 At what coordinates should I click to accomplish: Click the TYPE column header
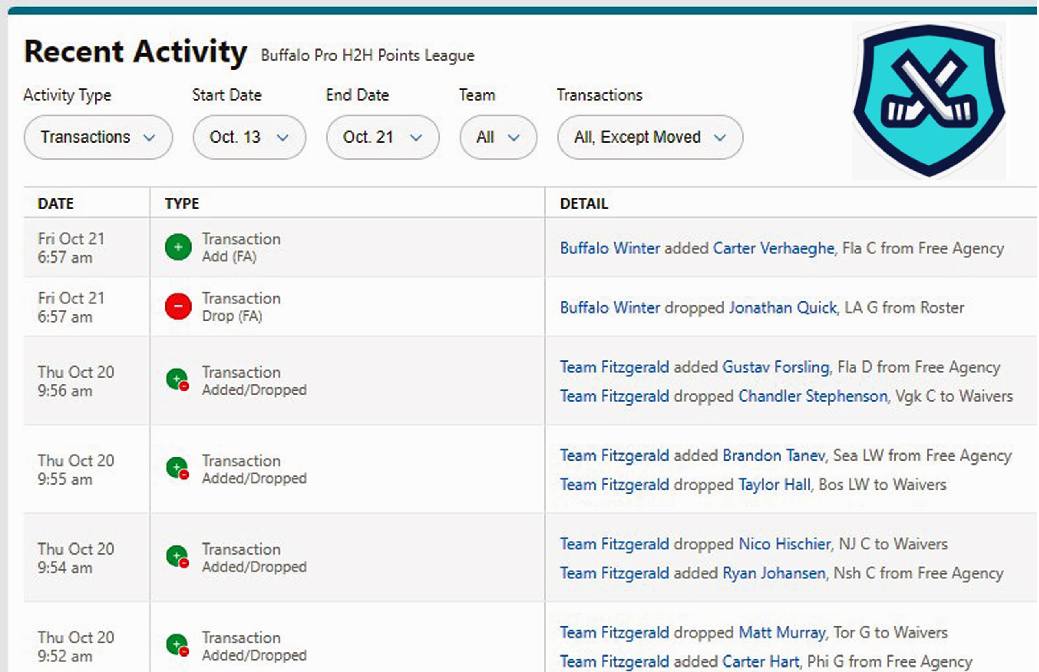click(x=182, y=203)
